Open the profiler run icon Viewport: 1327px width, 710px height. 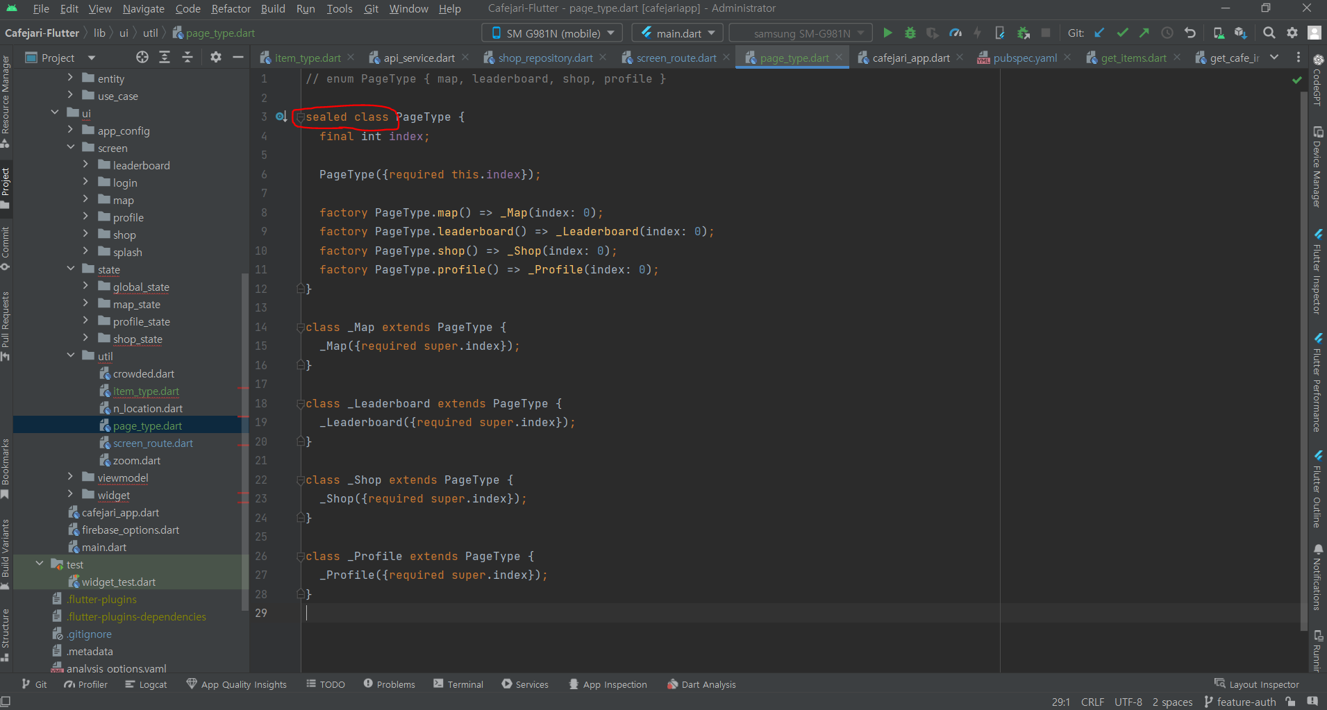coord(955,33)
